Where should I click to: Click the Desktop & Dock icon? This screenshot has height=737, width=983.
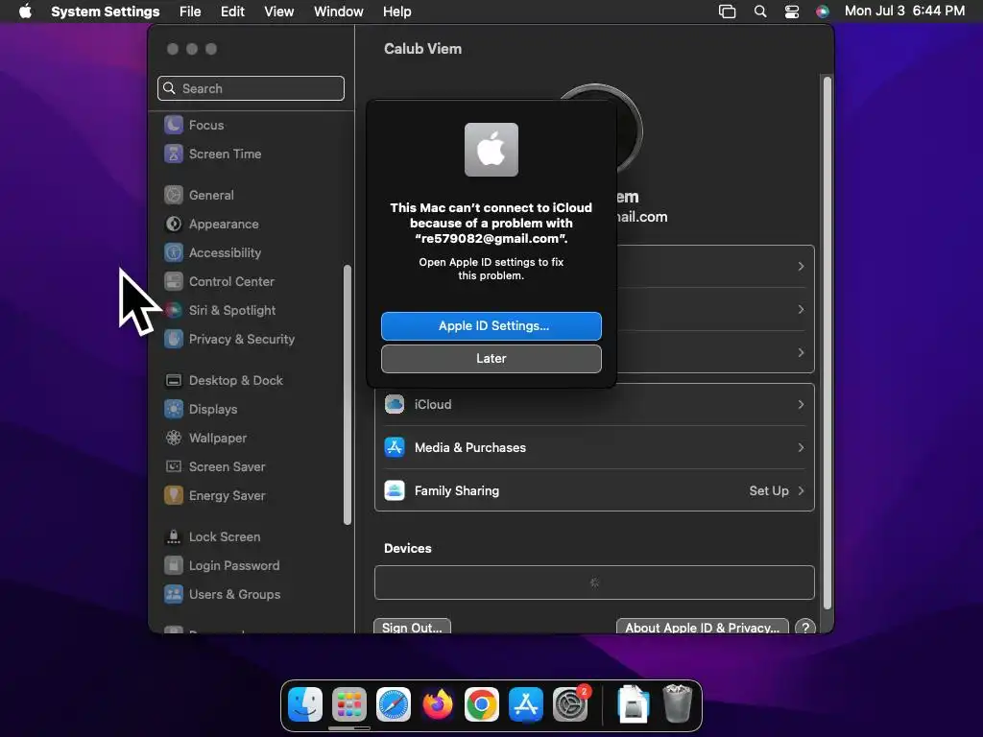point(174,380)
